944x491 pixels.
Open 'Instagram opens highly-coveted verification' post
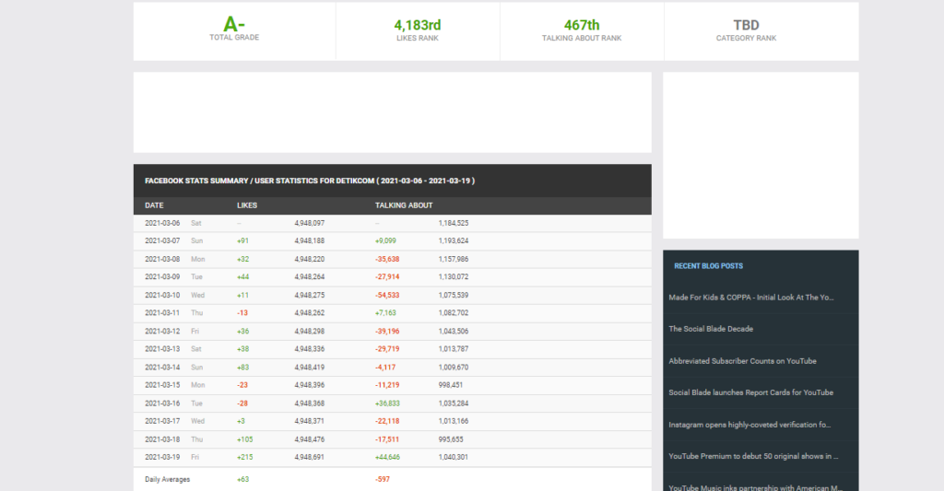tap(749, 425)
